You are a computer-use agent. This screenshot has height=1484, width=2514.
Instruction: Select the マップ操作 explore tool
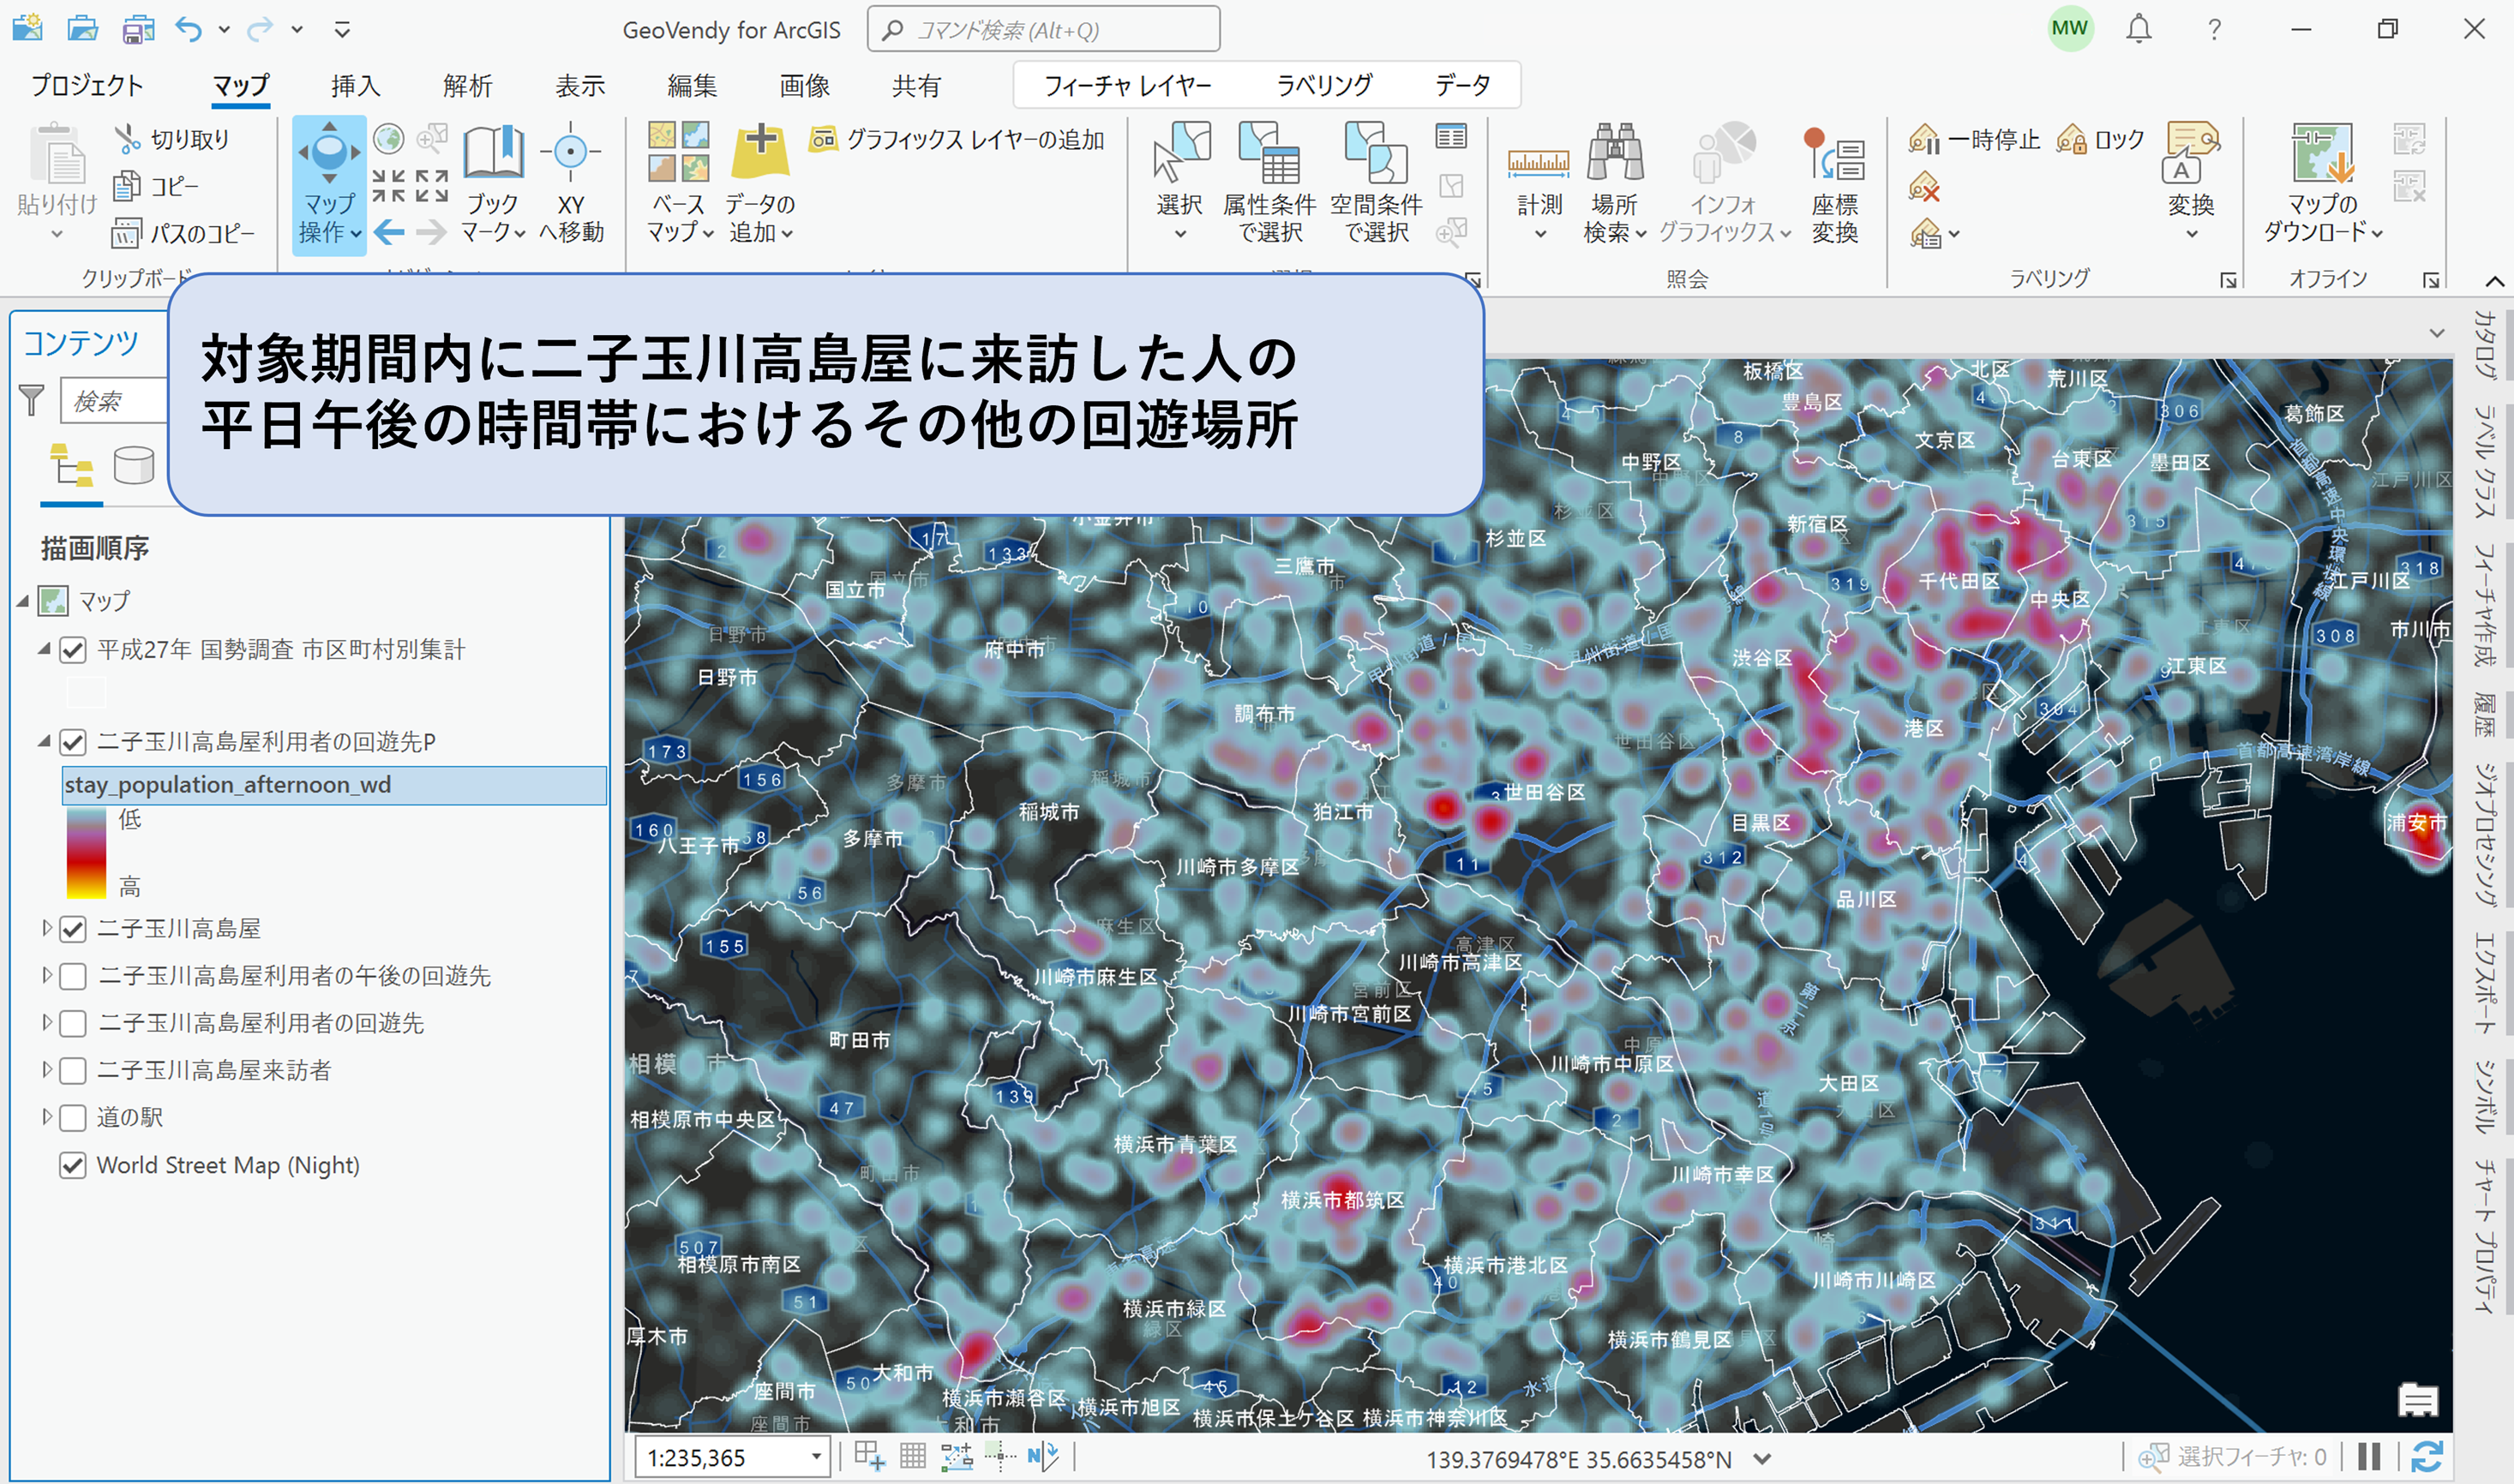coord(329,185)
